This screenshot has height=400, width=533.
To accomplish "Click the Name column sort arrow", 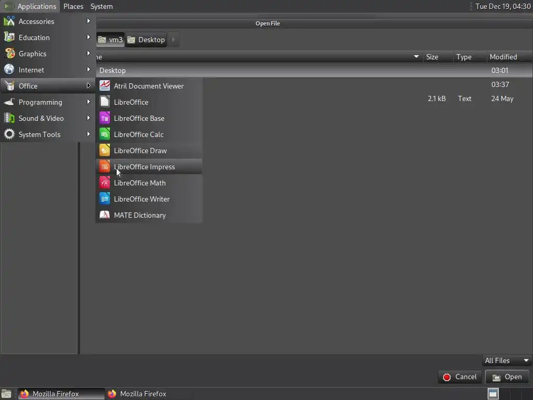I will [416, 56].
